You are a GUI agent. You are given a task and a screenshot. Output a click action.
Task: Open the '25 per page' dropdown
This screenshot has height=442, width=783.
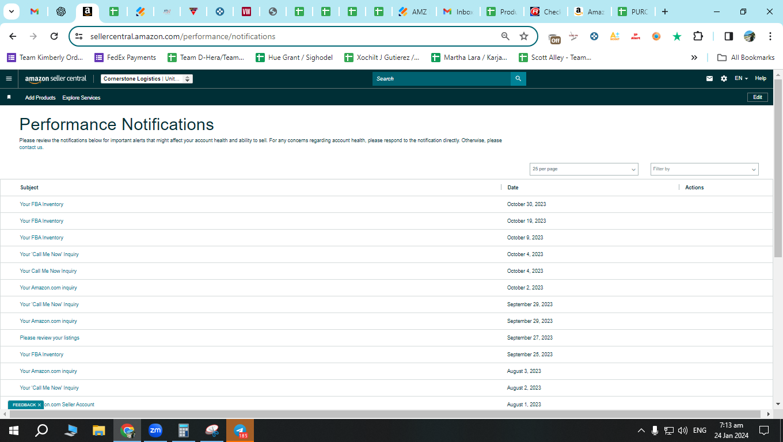click(584, 169)
